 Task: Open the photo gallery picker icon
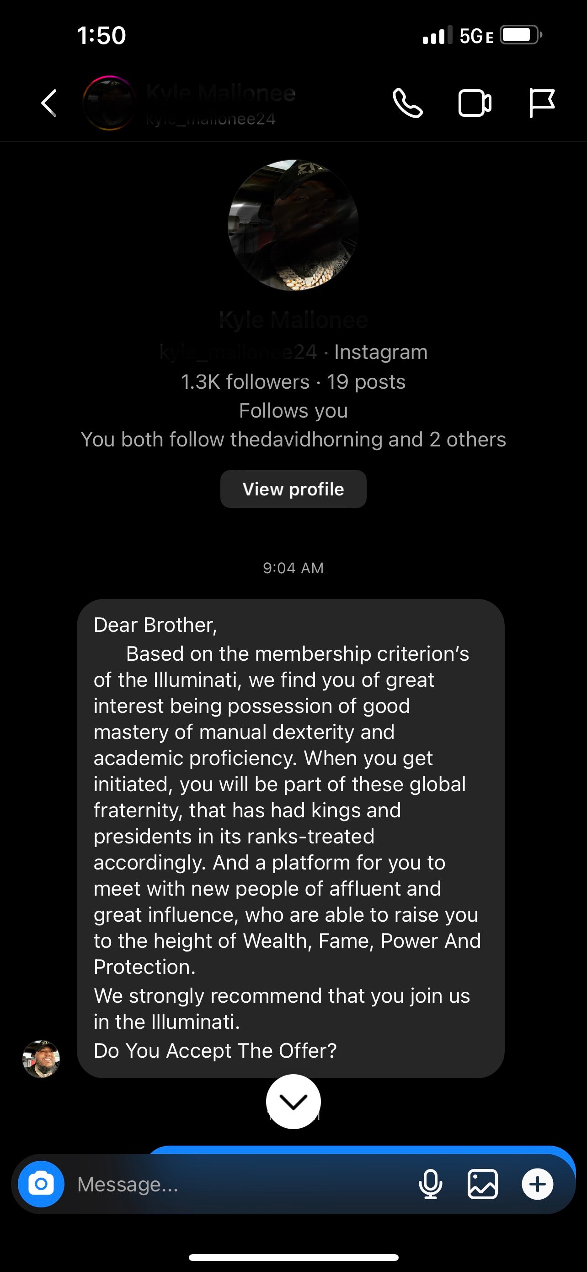click(x=482, y=1184)
